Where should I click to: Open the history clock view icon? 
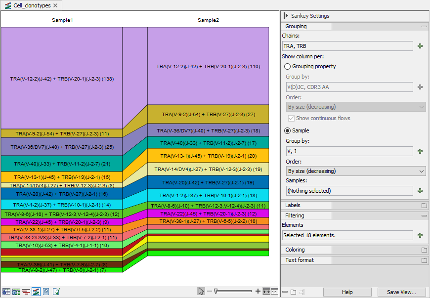coord(46,292)
